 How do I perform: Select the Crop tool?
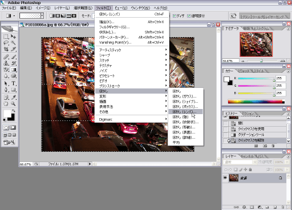click(x=6, y=49)
